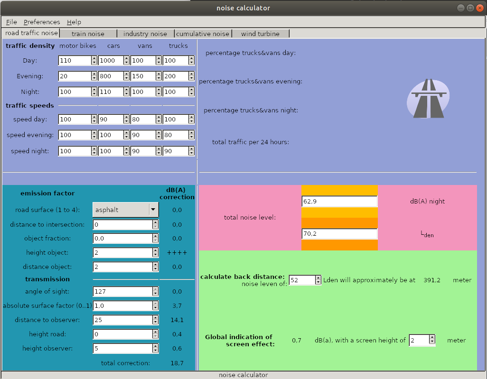Click the dB(A) night result field
The image size is (487, 379).
pos(339,202)
